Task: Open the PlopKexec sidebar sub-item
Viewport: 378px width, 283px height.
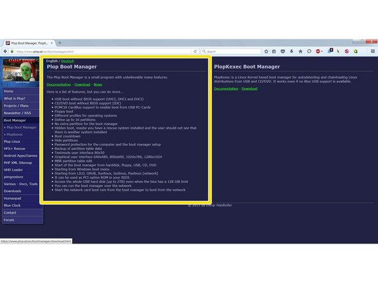Action: click(x=15, y=134)
